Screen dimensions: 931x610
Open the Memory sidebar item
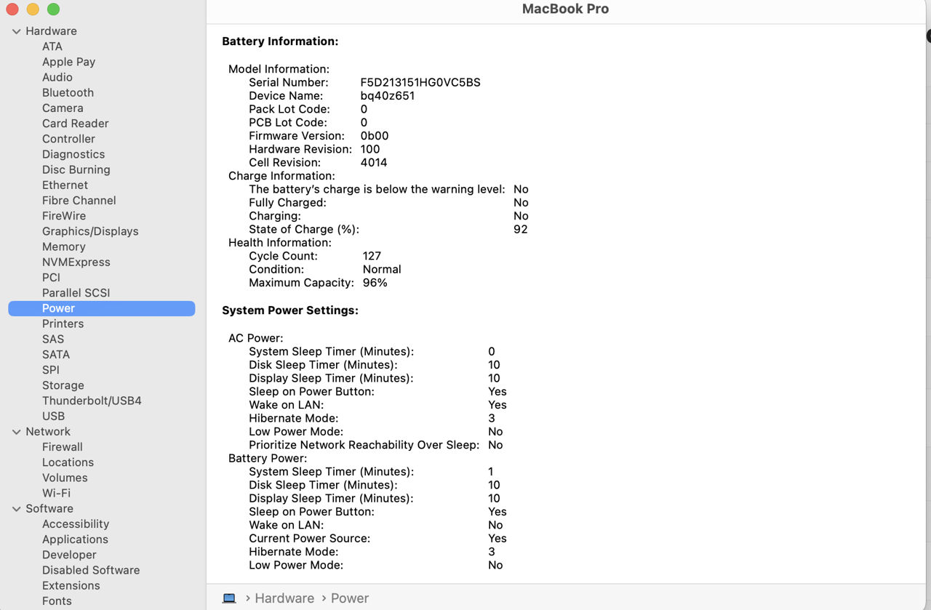point(64,246)
